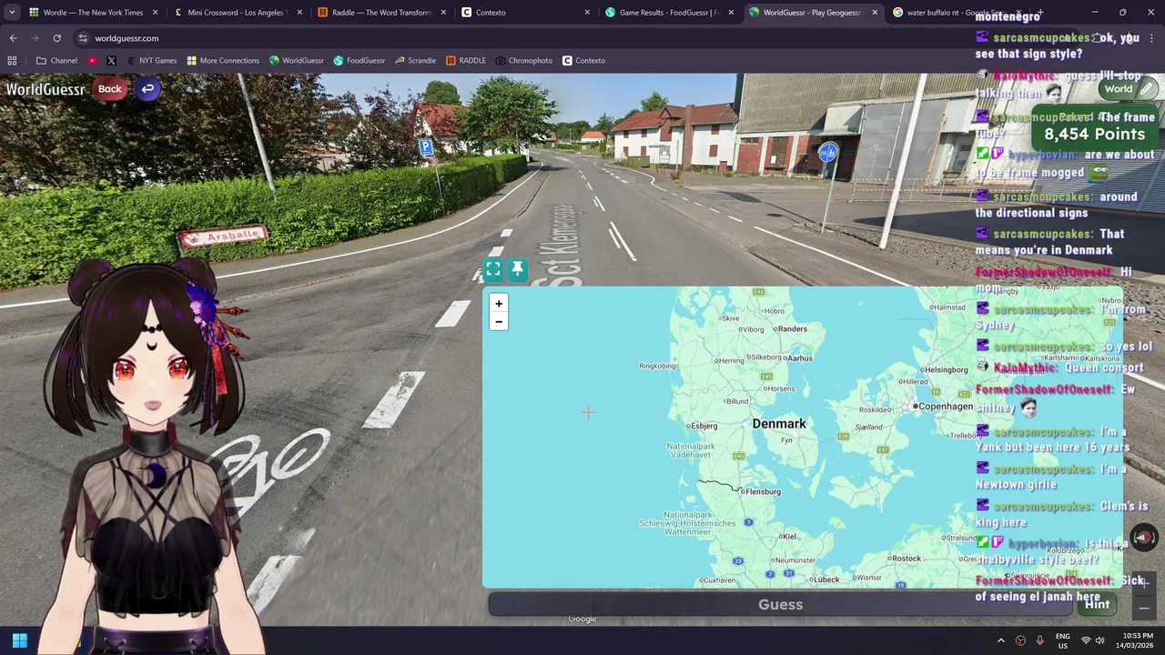Open the NYT Games bookmark

(x=151, y=60)
